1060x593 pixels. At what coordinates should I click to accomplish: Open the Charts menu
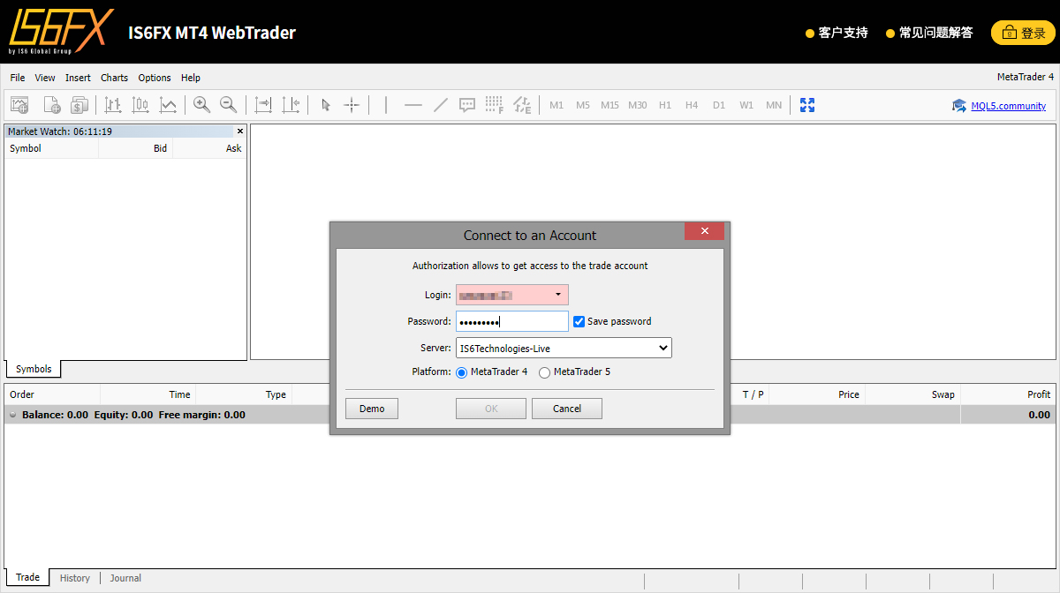tap(114, 78)
